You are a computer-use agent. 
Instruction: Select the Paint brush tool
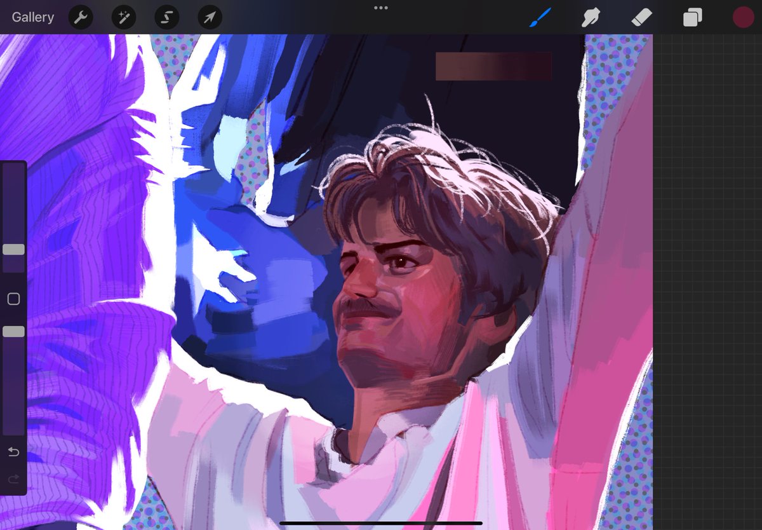coord(540,17)
